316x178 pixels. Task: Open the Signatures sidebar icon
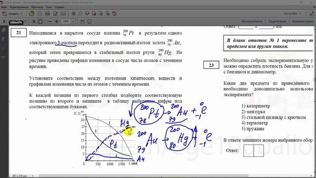[3, 57]
